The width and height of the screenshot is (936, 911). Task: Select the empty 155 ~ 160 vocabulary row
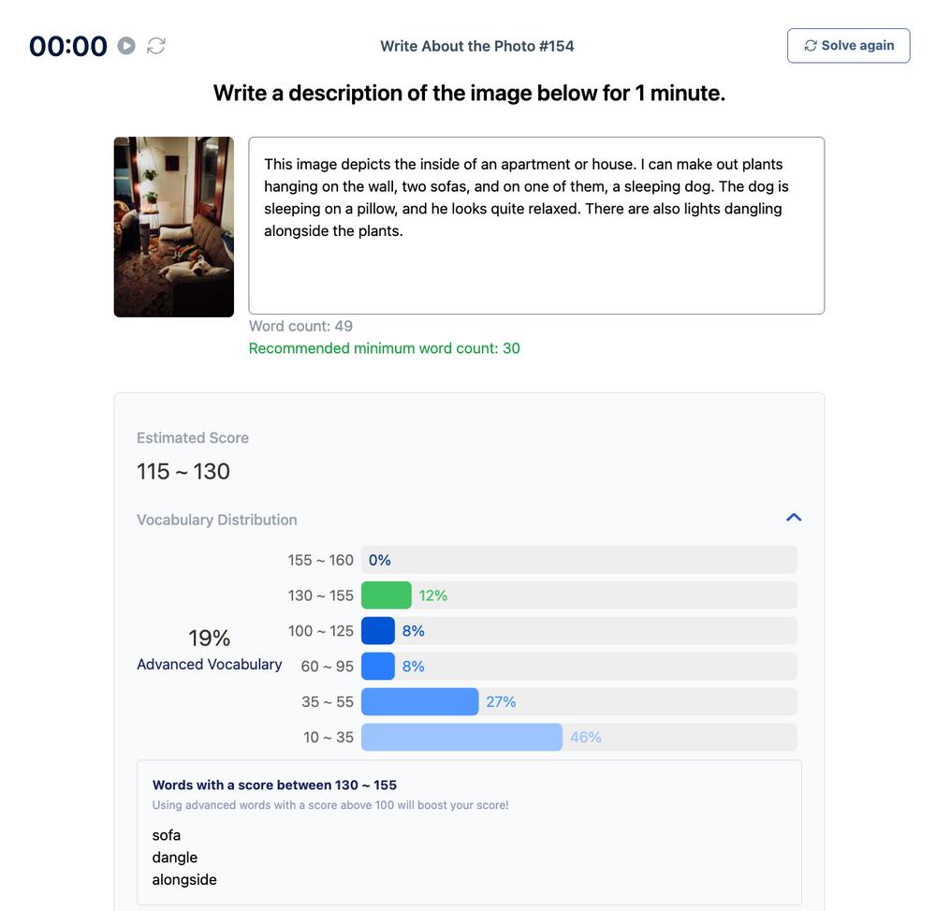tap(578, 560)
